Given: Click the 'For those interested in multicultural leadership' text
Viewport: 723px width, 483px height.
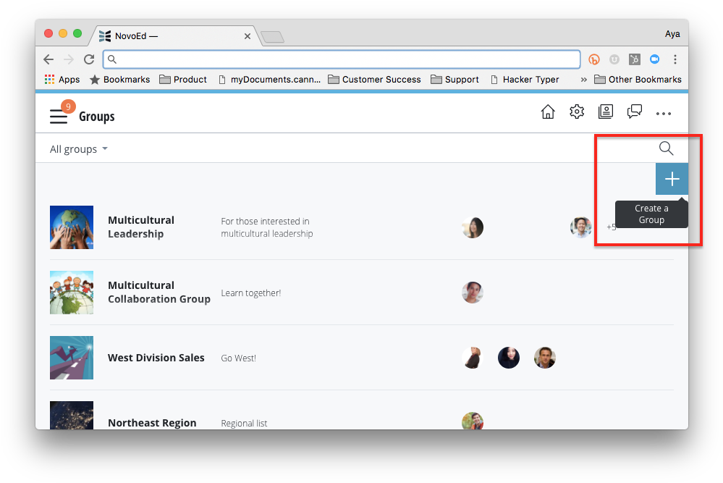Looking at the screenshot, I should click(267, 227).
